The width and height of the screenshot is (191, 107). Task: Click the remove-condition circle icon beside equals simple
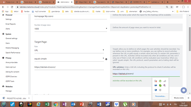106,59
